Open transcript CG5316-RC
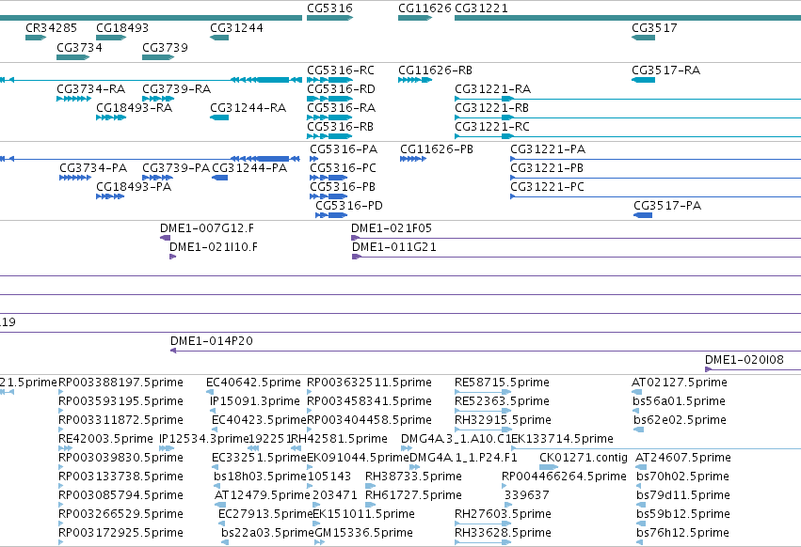The height and width of the screenshot is (547, 801). [x=340, y=70]
